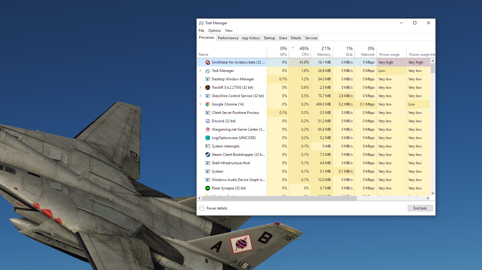Click the System interrupts icon
Screen dimensions: 482x270
207,146
